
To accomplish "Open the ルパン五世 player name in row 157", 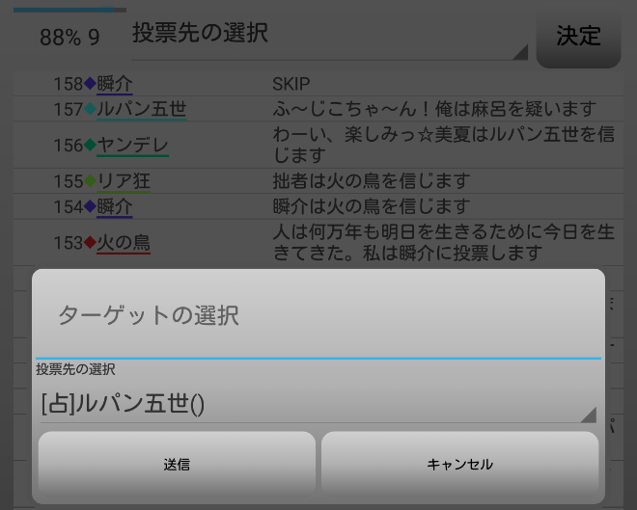I will tap(141, 110).
